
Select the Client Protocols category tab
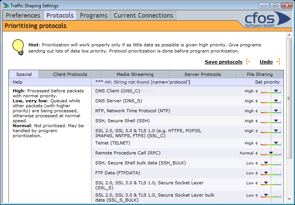[x=70, y=74]
